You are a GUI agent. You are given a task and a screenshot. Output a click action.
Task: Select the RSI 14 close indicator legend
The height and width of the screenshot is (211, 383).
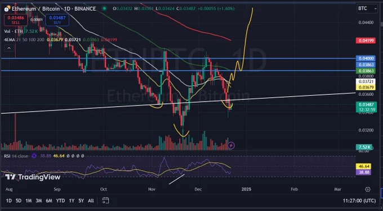pos(16,156)
